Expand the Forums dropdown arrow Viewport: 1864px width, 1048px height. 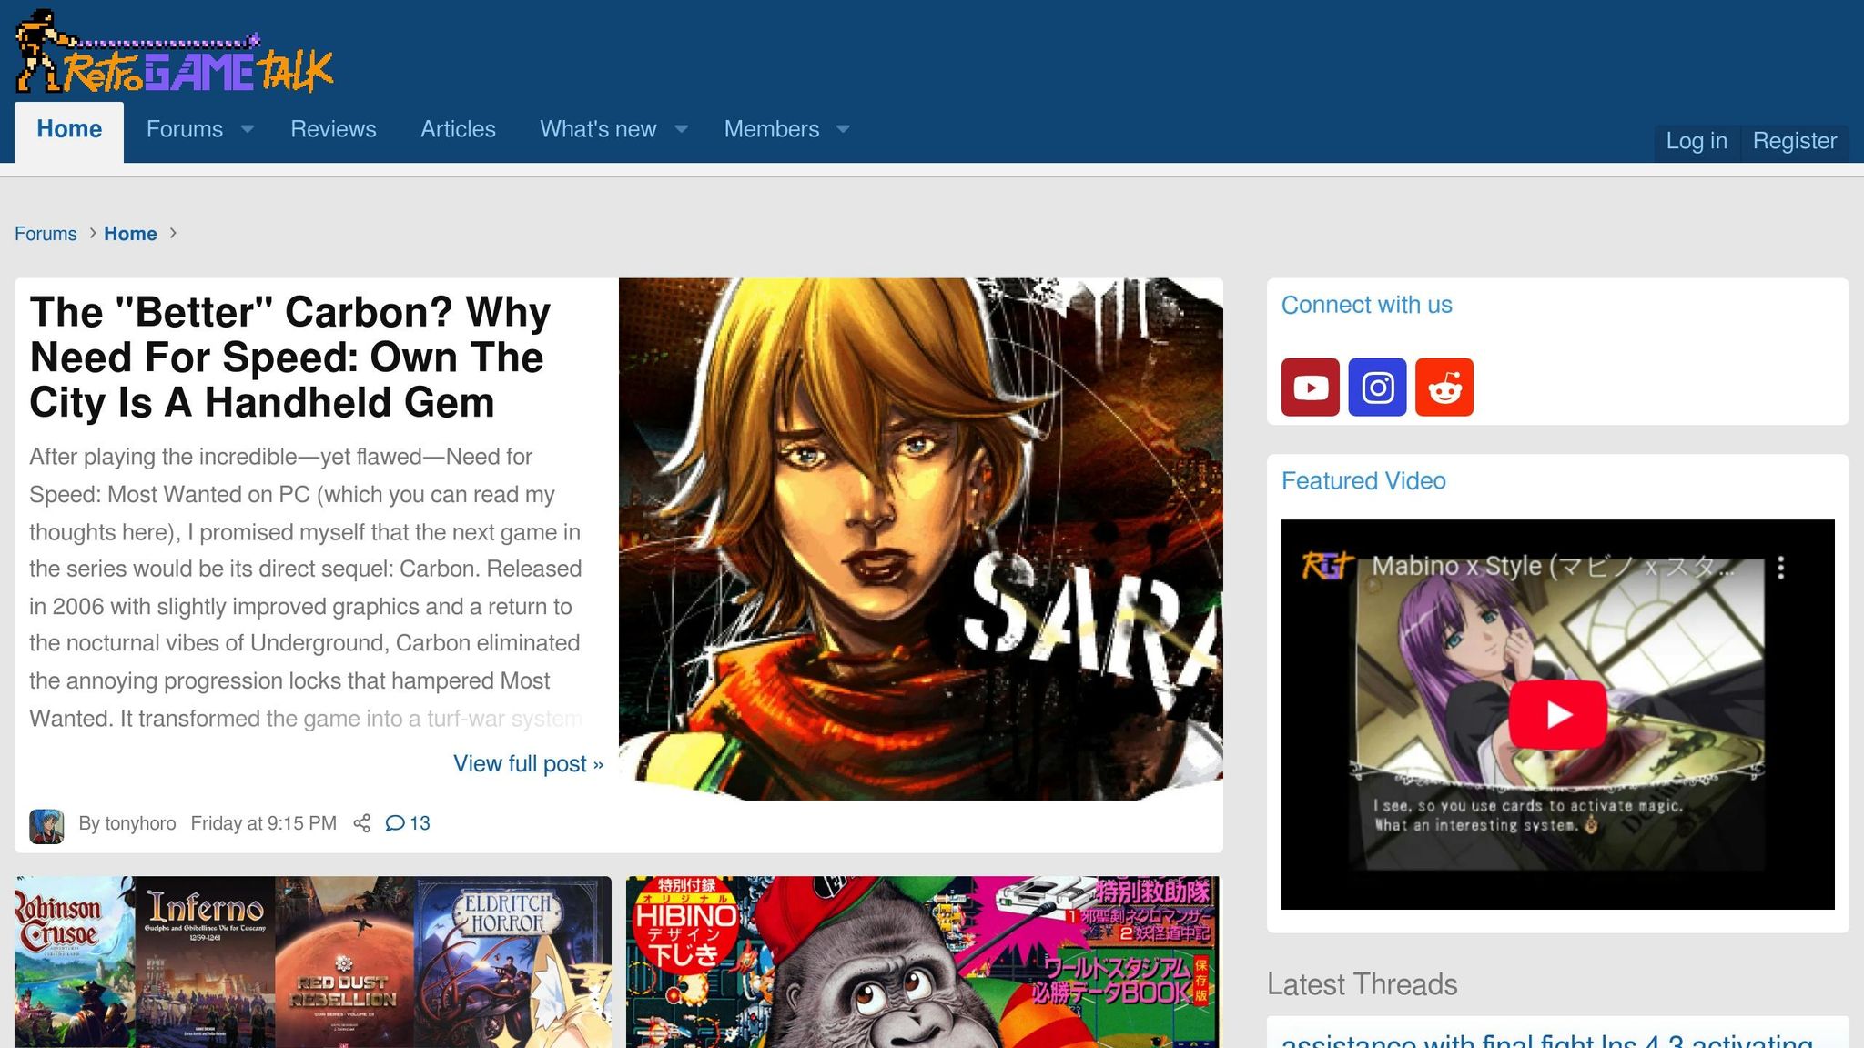pos(247,130)
